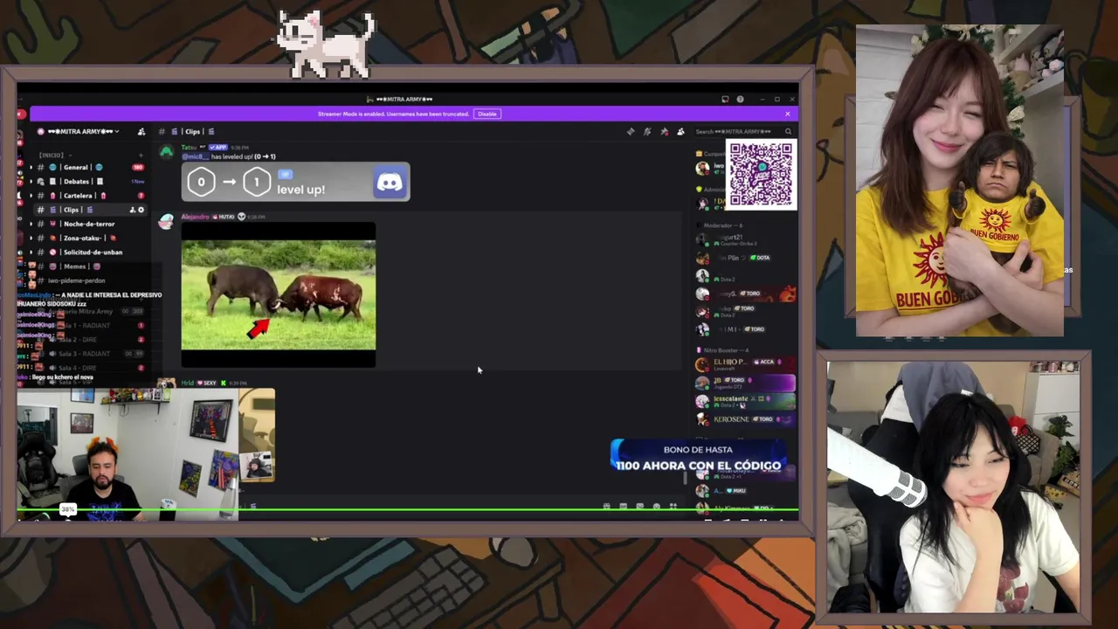Expand the Cartelera channel arrow
Viewport: 1118px width, 629px height.
31,196
